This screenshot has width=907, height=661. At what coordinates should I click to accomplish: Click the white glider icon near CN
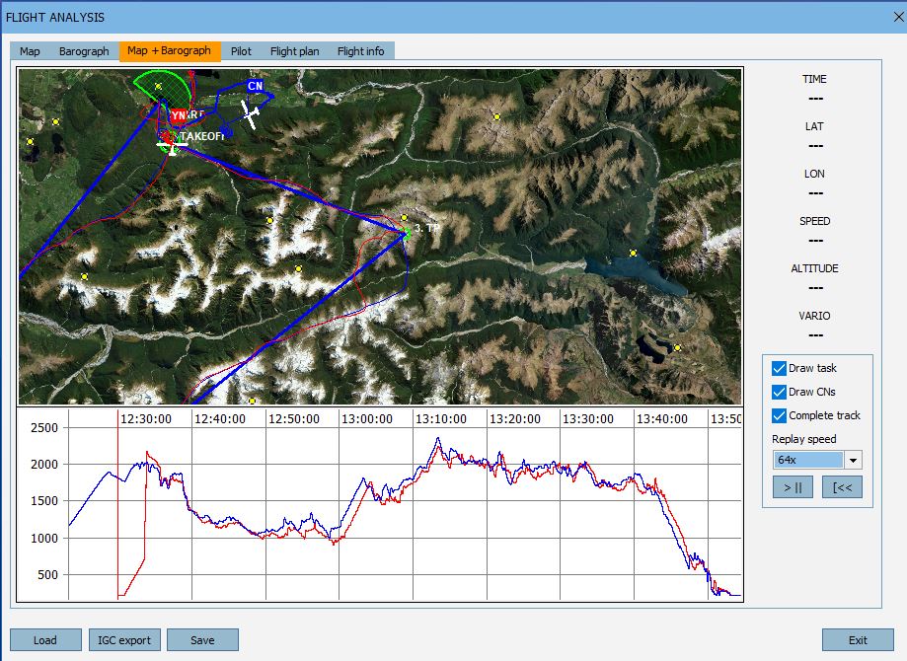click(251, 115)
